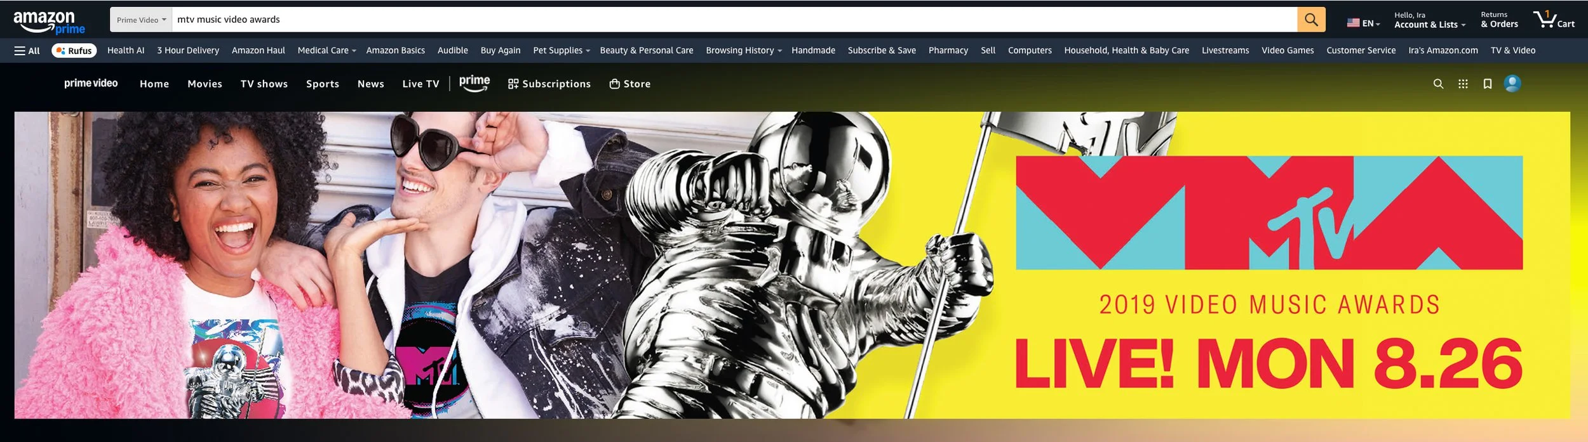Click the prime logo in the video nav
The height and width of the screenshot is (442, 1588).
474,83
